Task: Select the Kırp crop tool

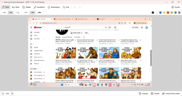Action: (66, 7)
